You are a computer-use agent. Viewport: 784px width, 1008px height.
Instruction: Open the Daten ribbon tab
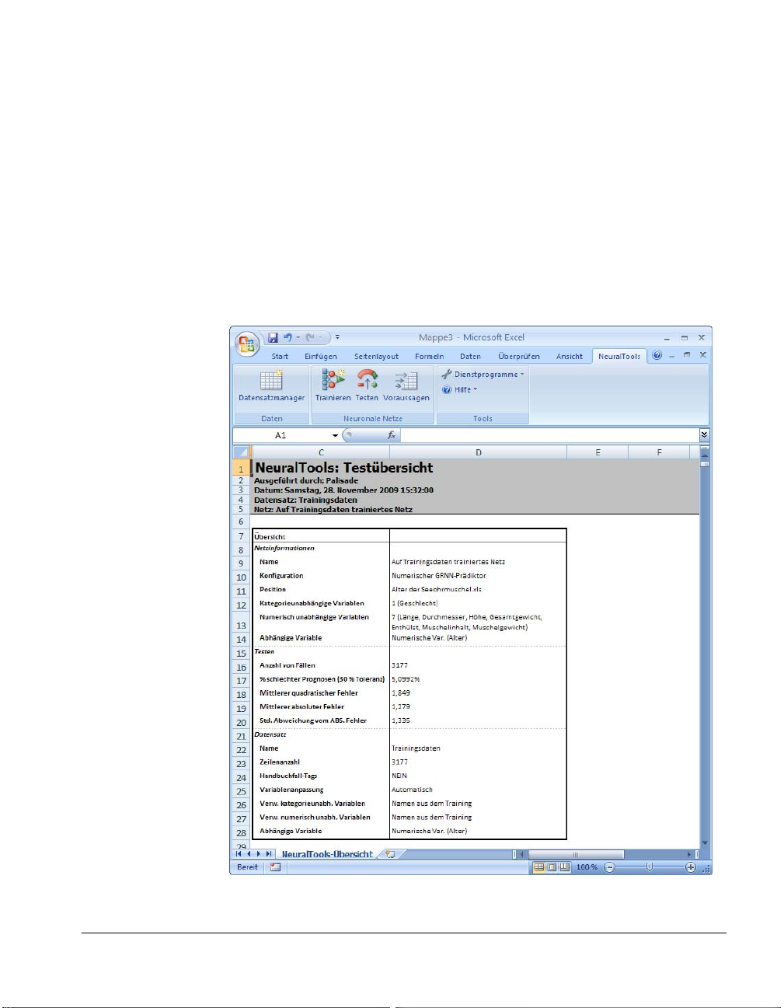pos(471,357)
